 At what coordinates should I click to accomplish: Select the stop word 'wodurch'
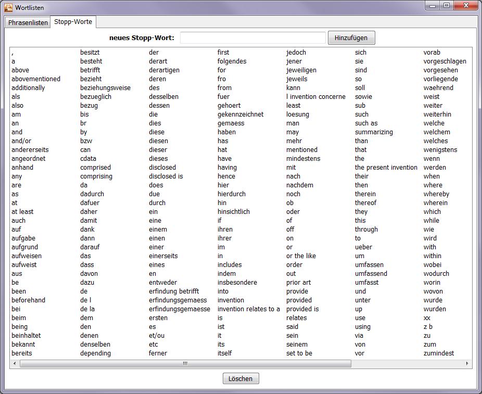pyautogui.click(x=437, y=274)
